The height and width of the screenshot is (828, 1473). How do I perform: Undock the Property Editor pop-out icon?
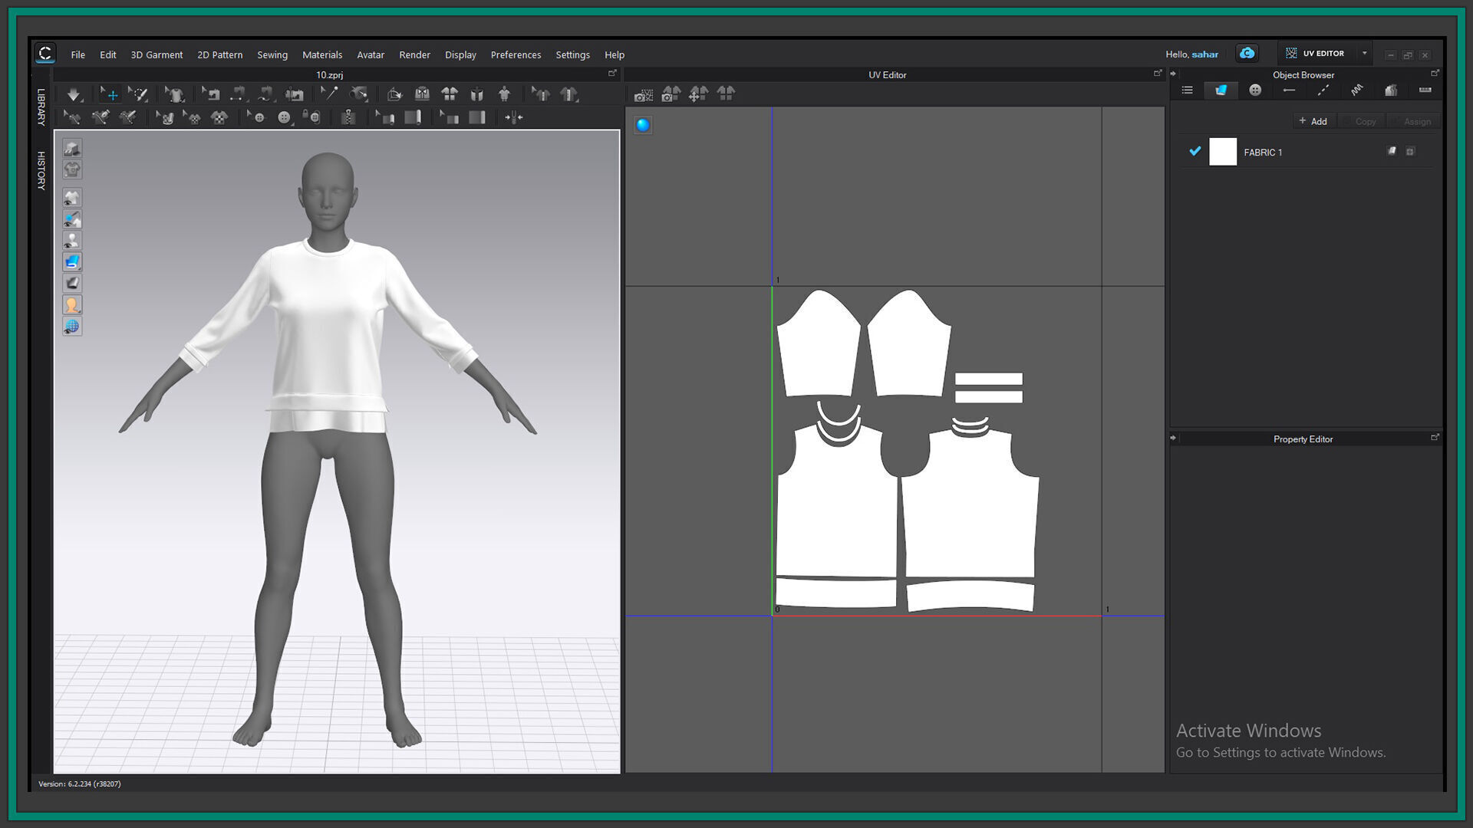coord(1435,438)
